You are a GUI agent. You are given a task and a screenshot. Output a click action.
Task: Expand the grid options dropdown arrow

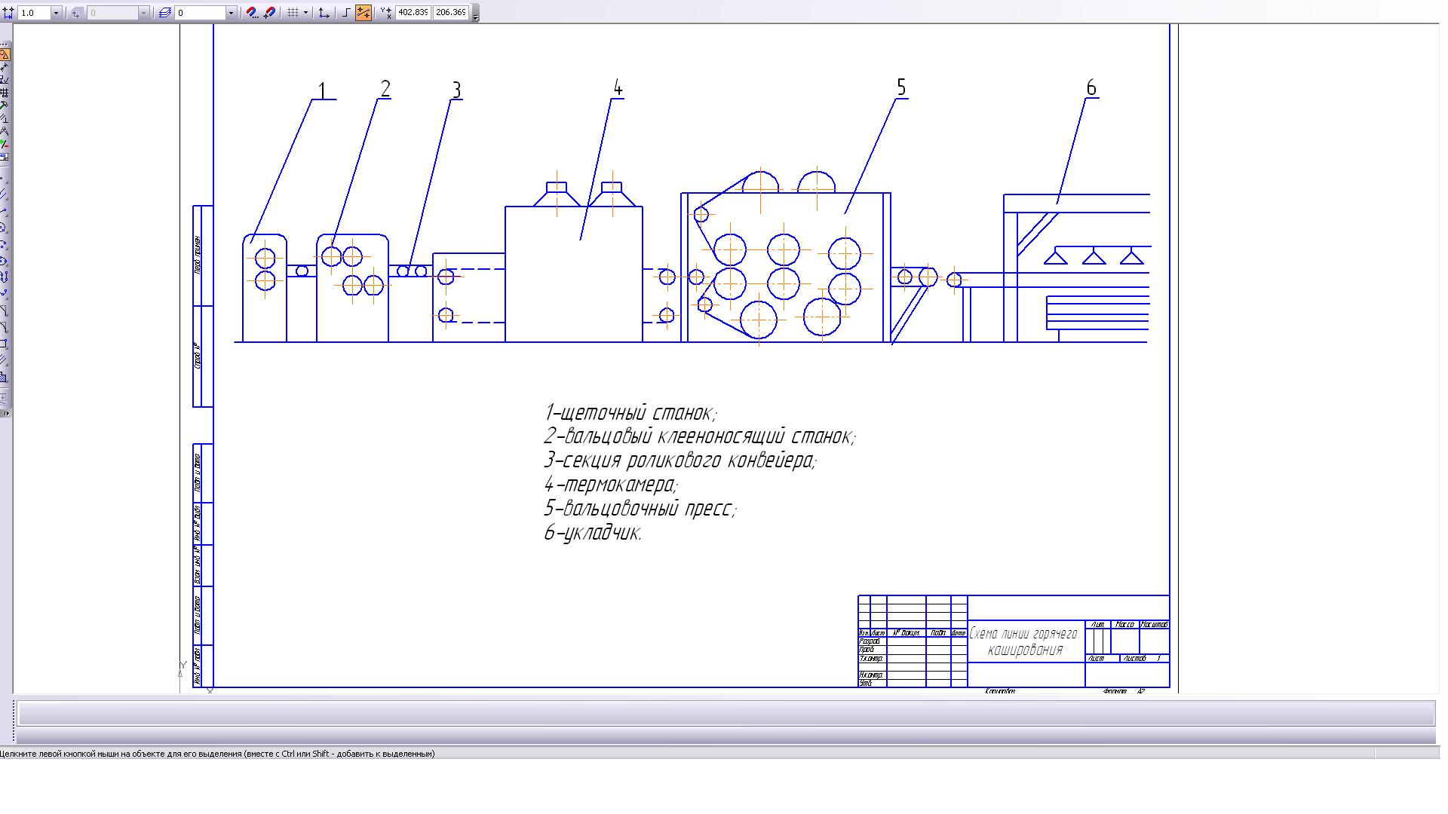(x=305, y=13)
